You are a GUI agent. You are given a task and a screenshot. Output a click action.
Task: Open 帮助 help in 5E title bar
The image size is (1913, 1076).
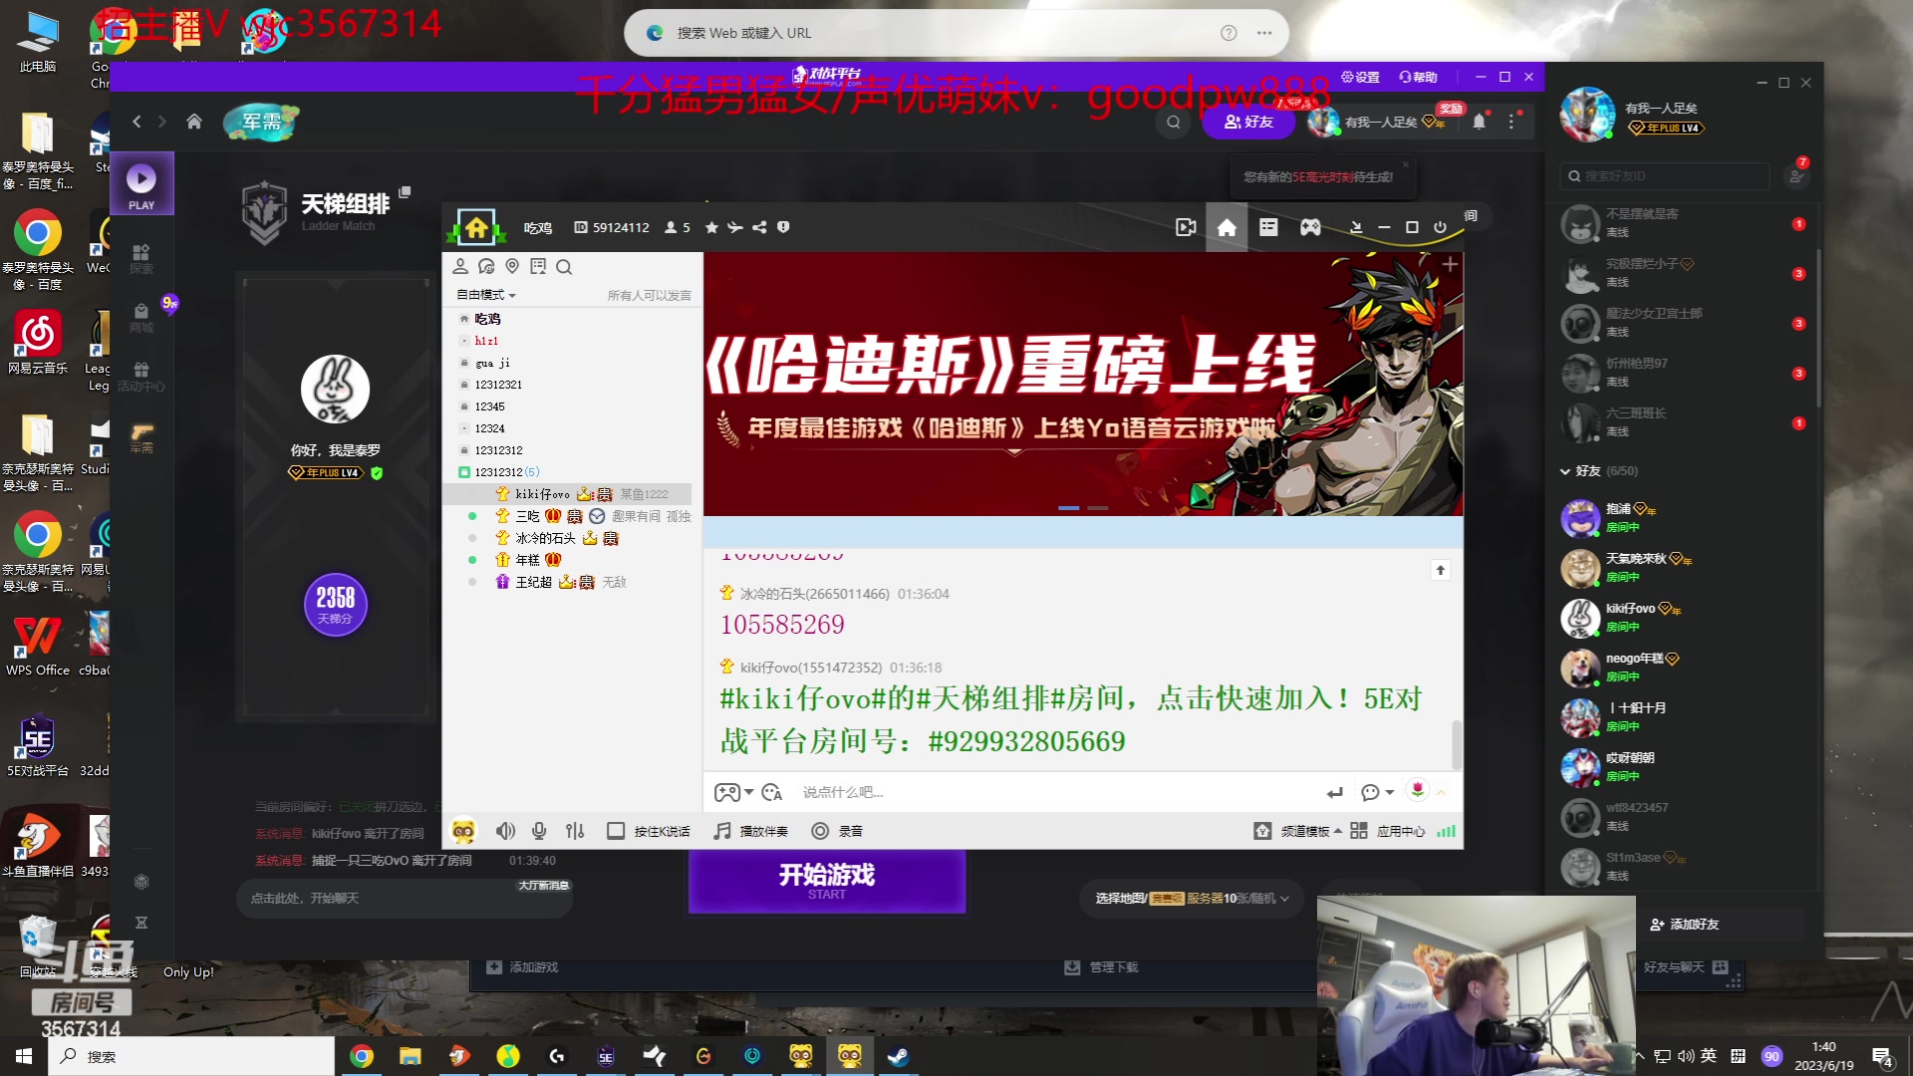pyautogui.click(x=1419, y=77)
